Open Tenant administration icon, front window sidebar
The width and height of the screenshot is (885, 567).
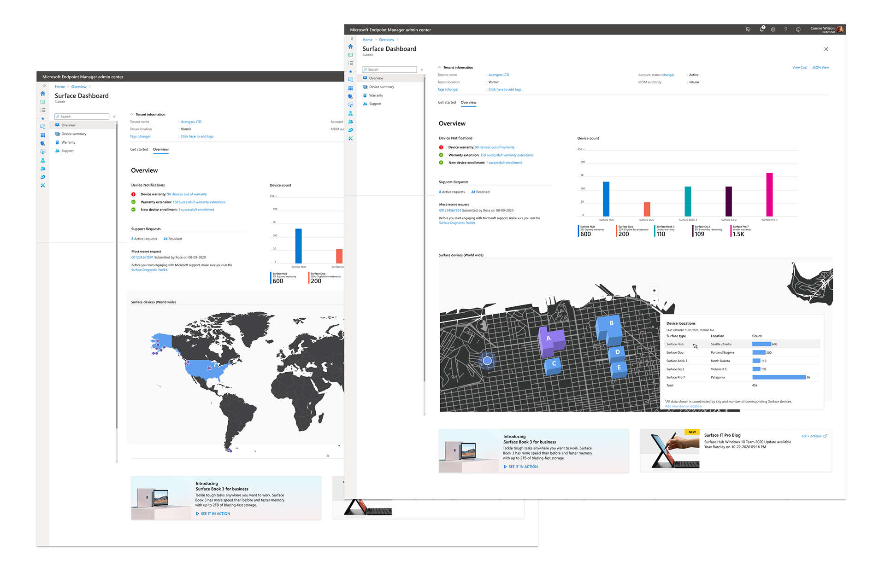[x=350, y=130]
